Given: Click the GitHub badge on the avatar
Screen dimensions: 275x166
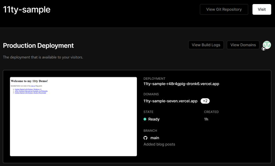Looking at the screenshot, I should pyautogui.click(x=264, y=49).
